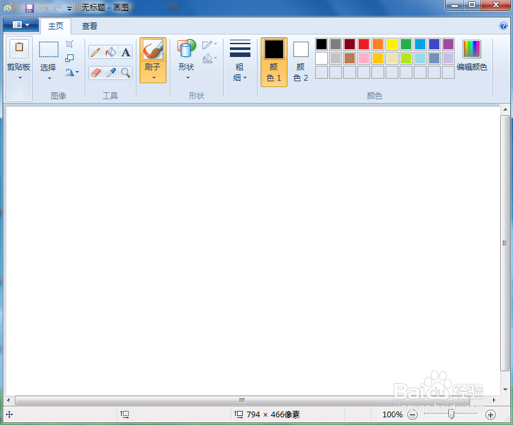
Task: Pick the dark red color swatch
Action: tap(350, 44)
